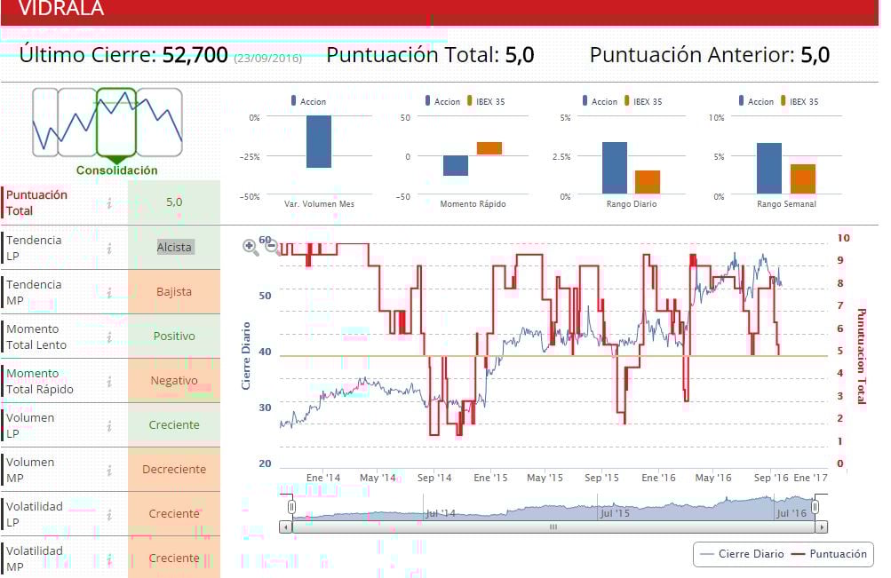This screenshot has width=891, height=578.
Task: Click the orange IBEX bar in Momento Rápido
Action: point(489,148)
